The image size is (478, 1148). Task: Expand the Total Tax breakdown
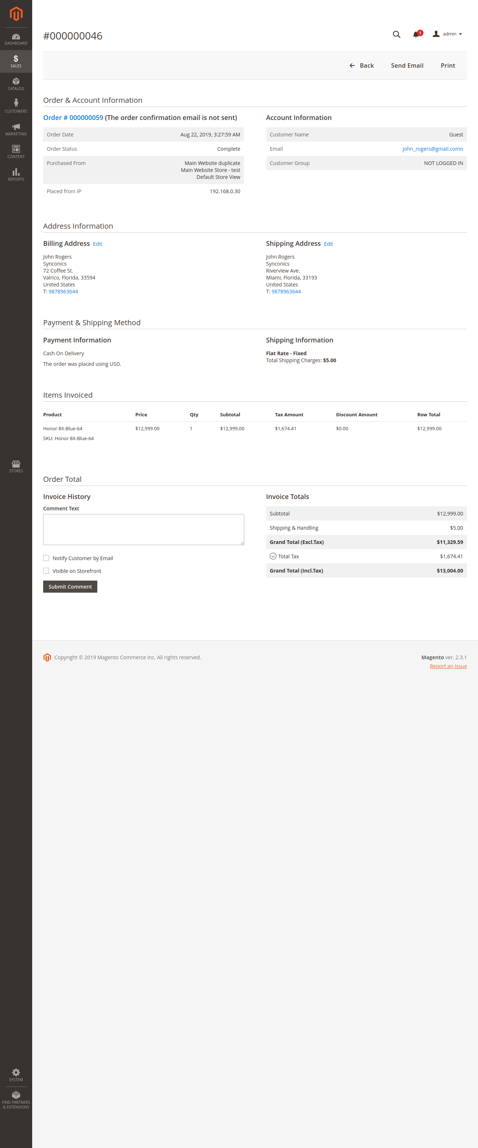tap(273, 556)
